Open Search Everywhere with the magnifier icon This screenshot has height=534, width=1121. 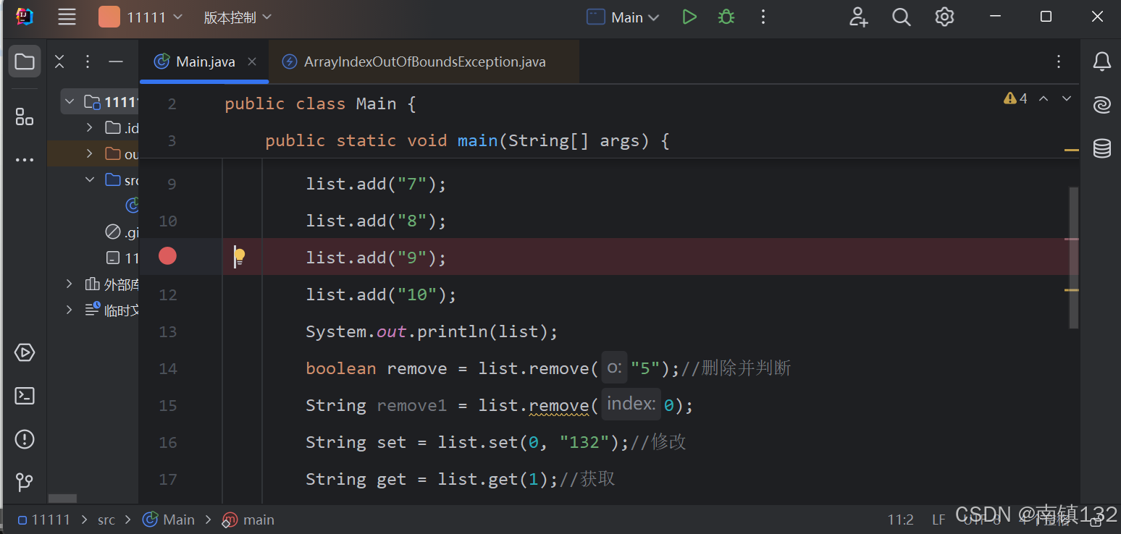901,16
